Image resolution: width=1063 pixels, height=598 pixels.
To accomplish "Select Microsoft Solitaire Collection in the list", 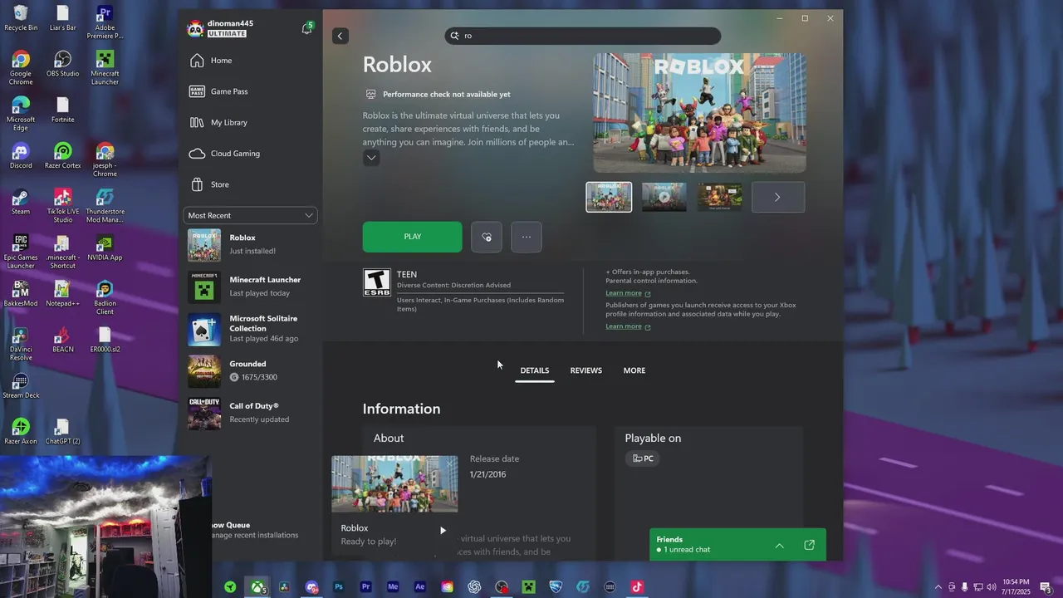I will click(x=250, y=329).
